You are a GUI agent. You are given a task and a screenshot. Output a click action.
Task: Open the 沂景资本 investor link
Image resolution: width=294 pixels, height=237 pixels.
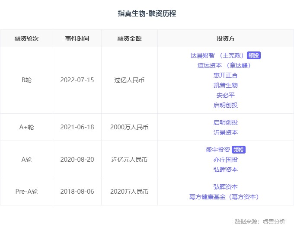tap(226, 132)
